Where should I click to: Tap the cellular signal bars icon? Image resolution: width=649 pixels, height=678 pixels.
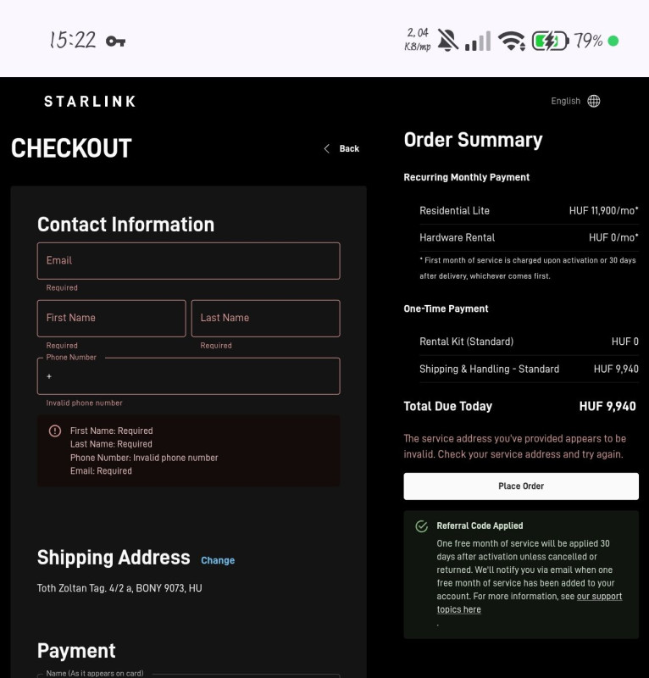[x=479, y=40]
